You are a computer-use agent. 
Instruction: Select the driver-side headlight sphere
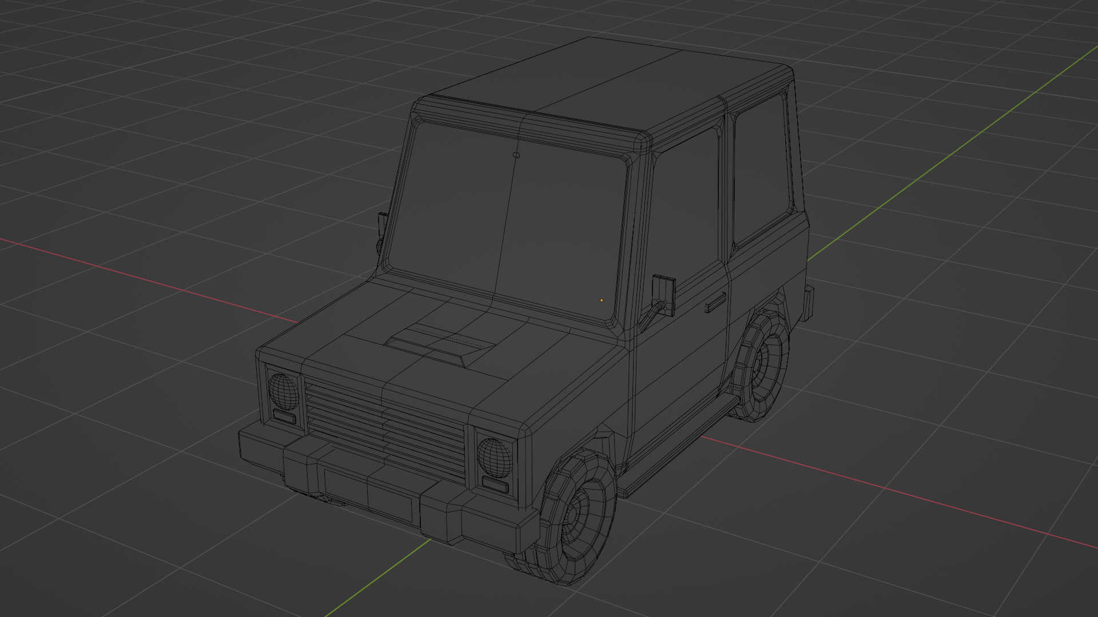[495, 458]
